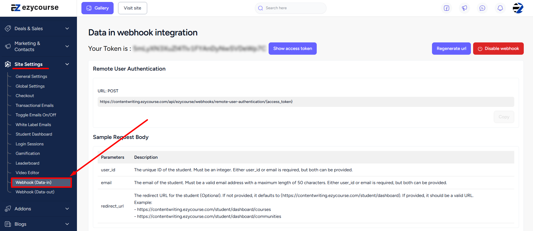Open Toggle Emails On/Off
Screen dimensions: 533x231
(36, 115)
